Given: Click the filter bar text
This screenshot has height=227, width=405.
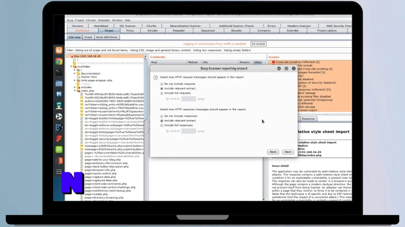Looking at the screenshot, I should click(159, 50).
